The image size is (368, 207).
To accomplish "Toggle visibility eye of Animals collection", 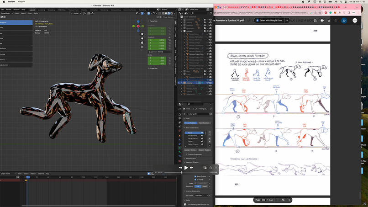I will click(208, 31).
